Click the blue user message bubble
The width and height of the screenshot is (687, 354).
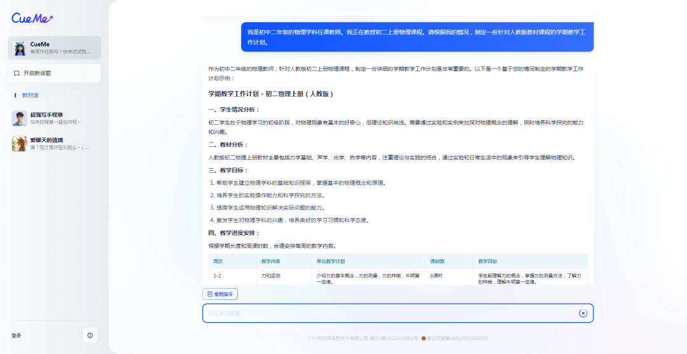tap(417, 37)
